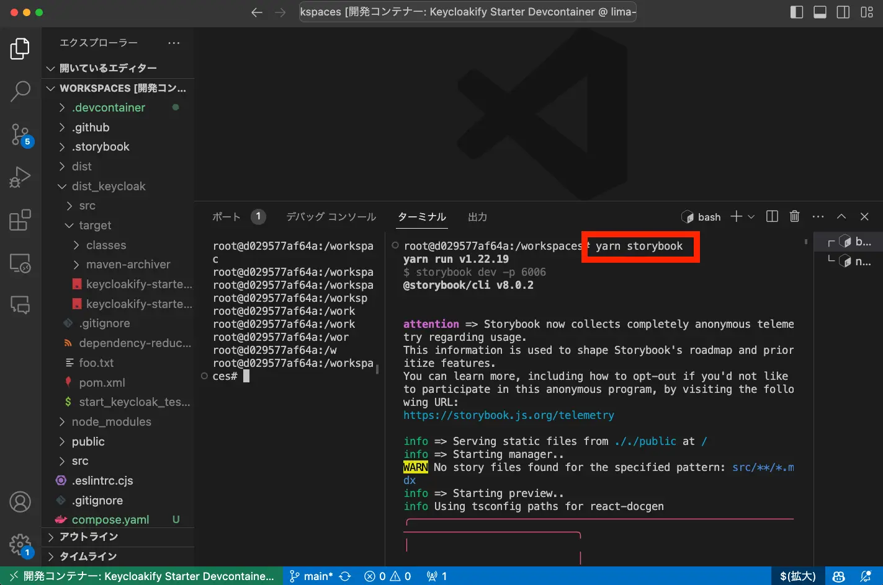Open Run and Debug view
Viewport: 883px width, 585px height.
[x=20, y=177]
